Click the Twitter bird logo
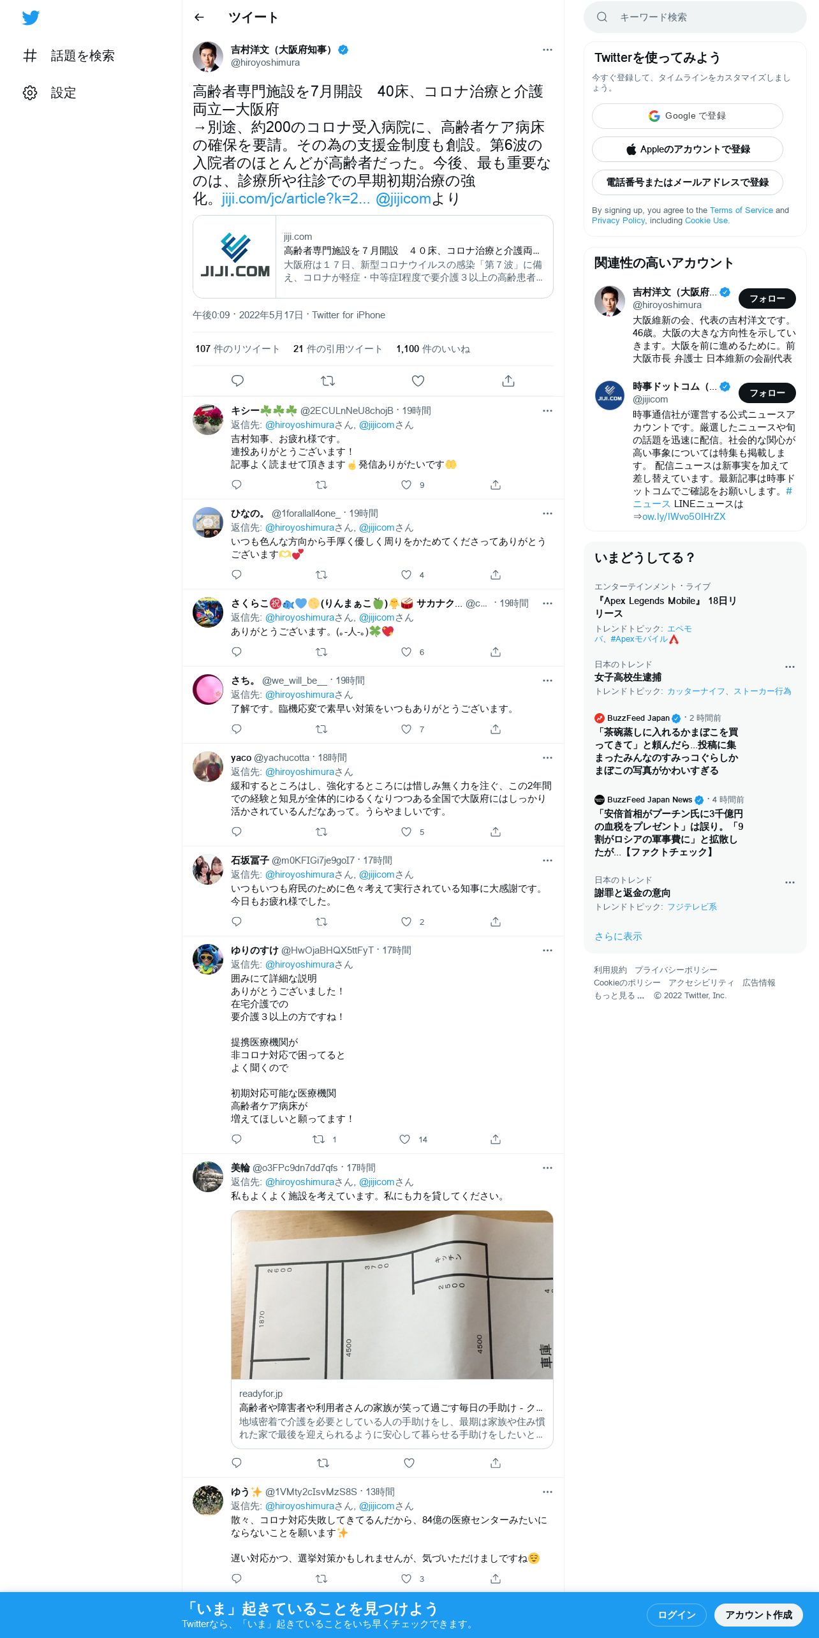Screen dimensions: 819x1638 click(31, 18)
